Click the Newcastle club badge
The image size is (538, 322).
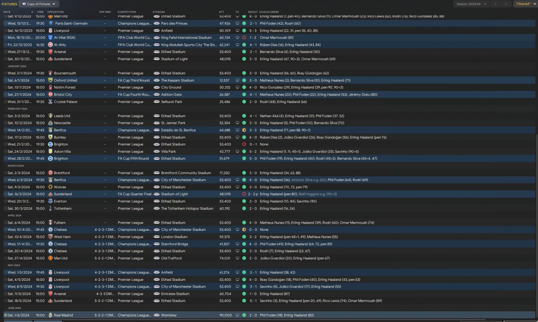point(50,123)
